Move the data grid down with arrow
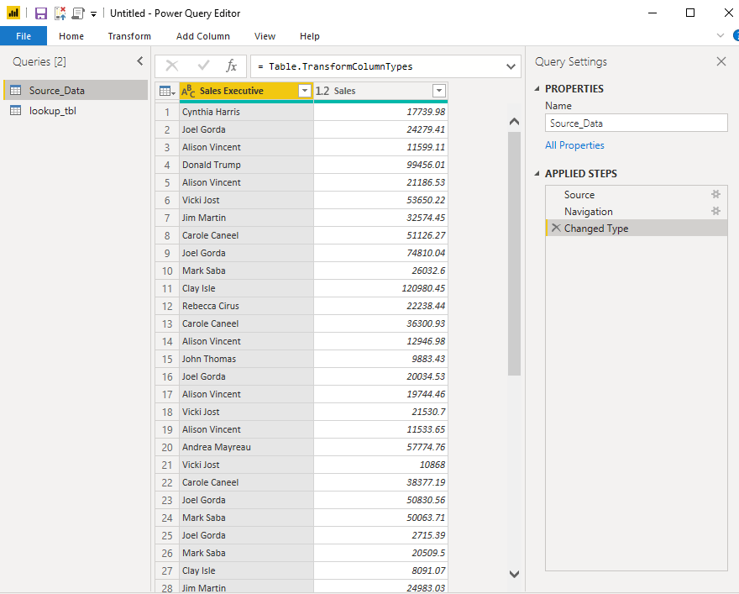Screen dimensions: 739x594 tap(514, 574)
